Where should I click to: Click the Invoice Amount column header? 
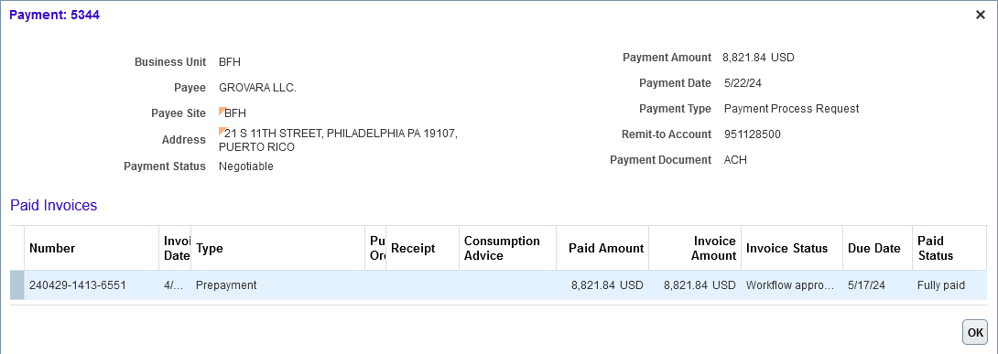tap(713, 249)
